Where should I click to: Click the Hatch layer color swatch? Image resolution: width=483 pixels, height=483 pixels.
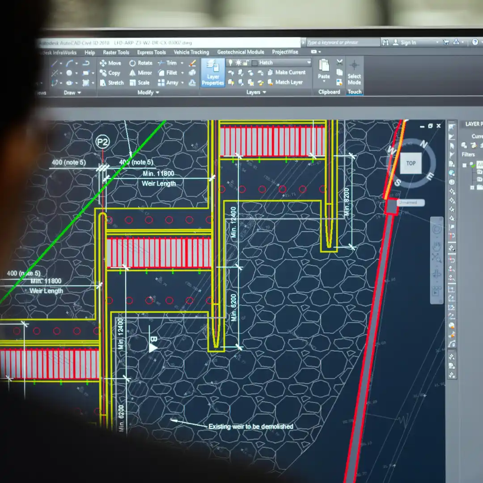point(254,63)
